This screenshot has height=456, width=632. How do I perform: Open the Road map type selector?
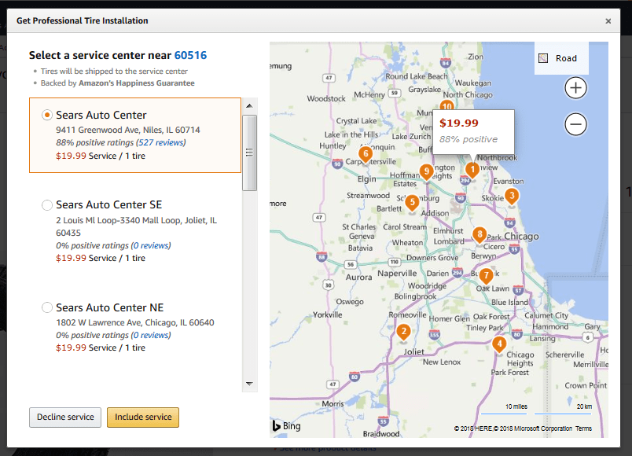pos(561,58)
